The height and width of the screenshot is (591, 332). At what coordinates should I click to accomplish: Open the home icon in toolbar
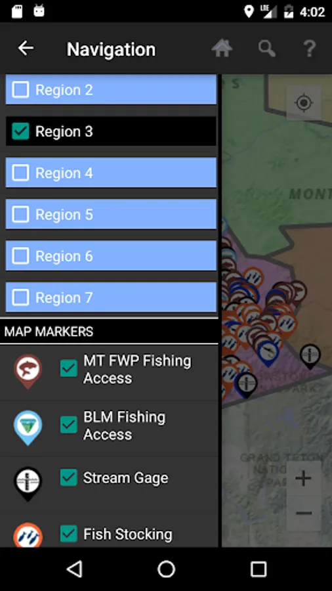[222, 48]
